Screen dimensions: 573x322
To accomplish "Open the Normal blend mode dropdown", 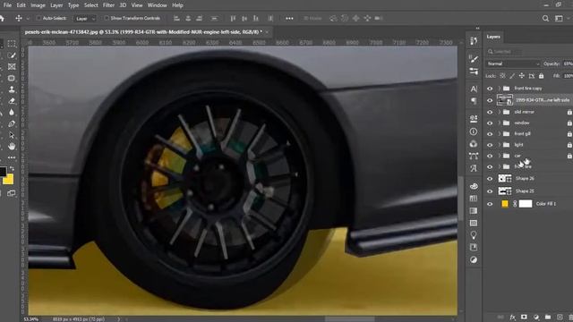I will (513, 64).
